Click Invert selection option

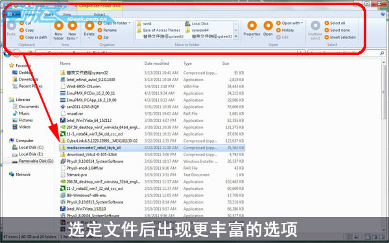pos(340,37)
